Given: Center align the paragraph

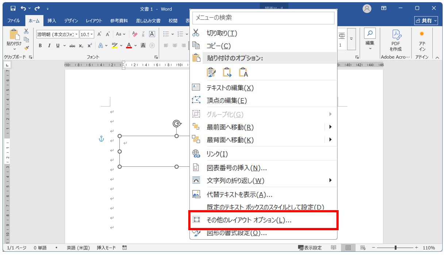Looking at the screenshot, I should (x=175, y=46).
